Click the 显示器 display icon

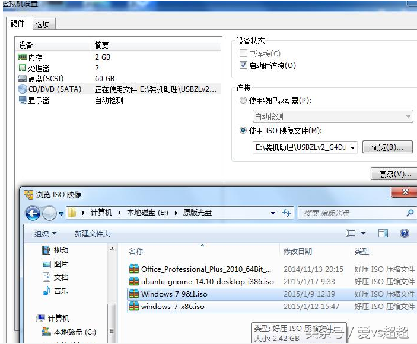23,100
